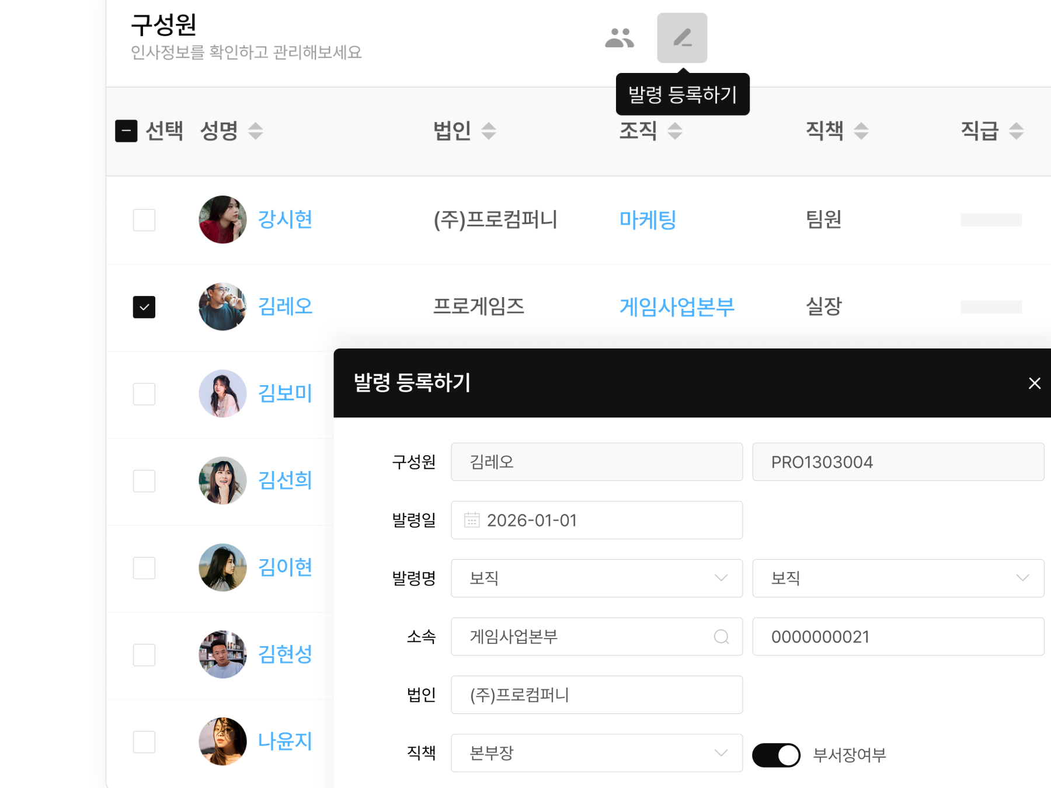Viewport: 1051px width, 788px height.
Task: Uncheck 김레오's row checkbox
Action: [x=144, y=307]
